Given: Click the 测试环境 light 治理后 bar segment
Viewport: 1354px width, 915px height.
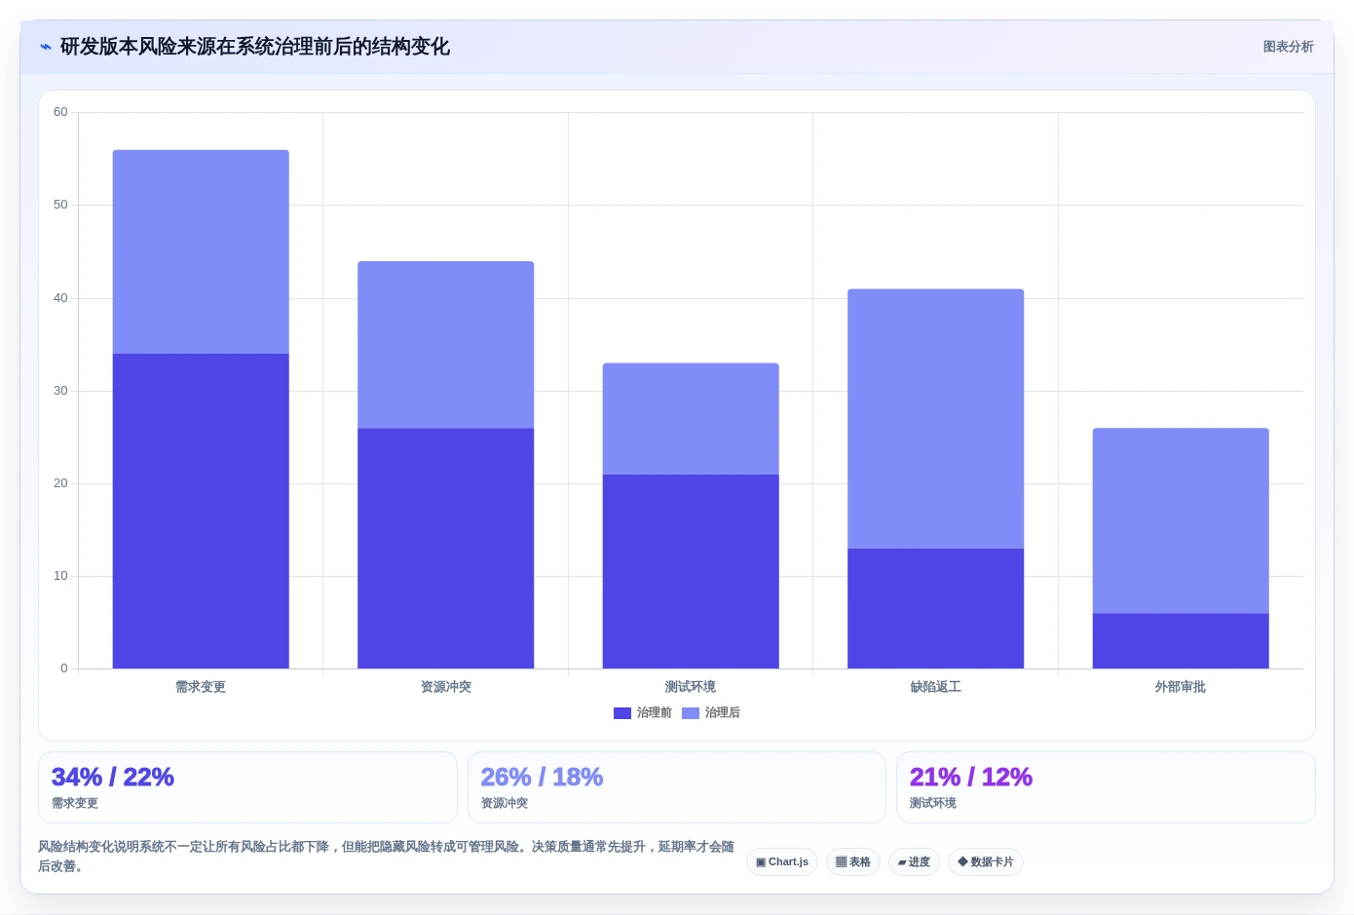Looking at the screenshot, I should (x=691, y=419).
